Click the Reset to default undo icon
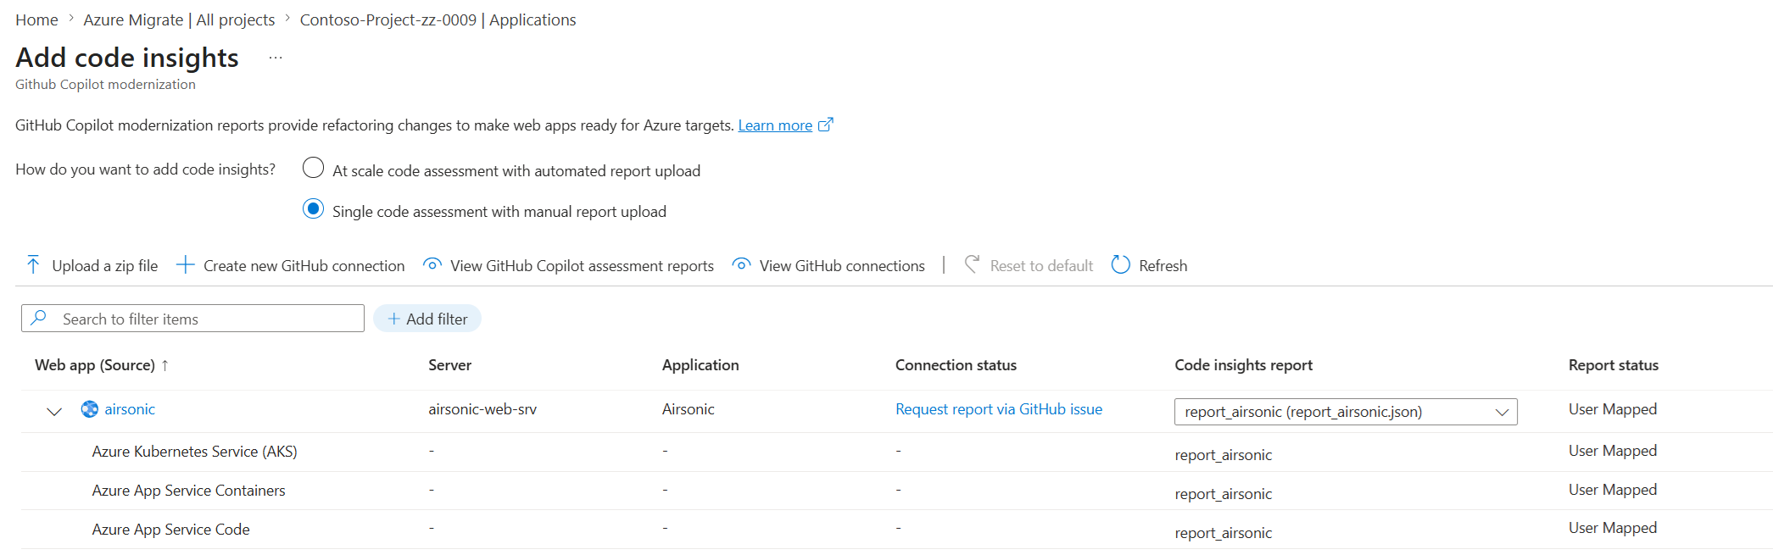This screenshot has height=555, width=1773. (x=972, y=264)
